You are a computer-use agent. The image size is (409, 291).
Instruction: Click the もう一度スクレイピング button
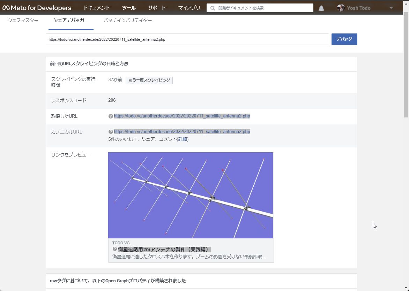[x=149, y=80]
